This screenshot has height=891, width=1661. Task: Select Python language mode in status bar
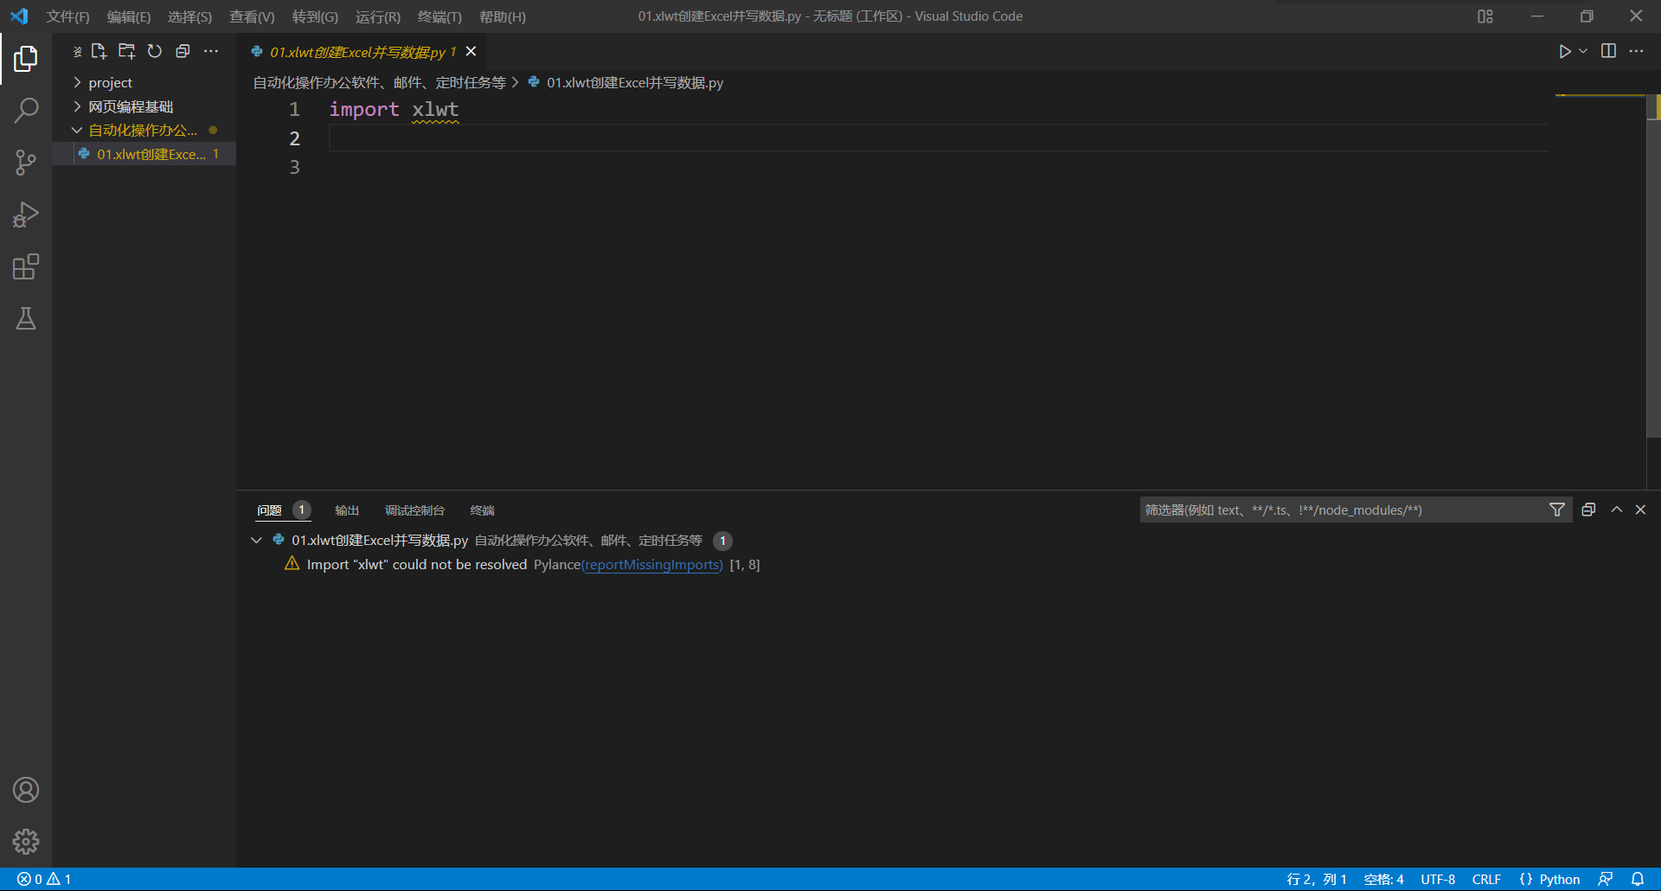point(1560,879)
